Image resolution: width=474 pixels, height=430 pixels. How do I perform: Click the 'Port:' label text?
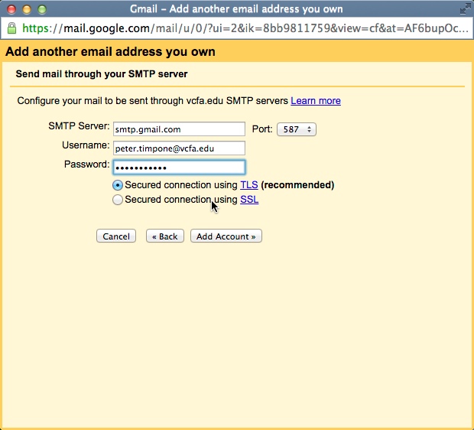[262, 129]
